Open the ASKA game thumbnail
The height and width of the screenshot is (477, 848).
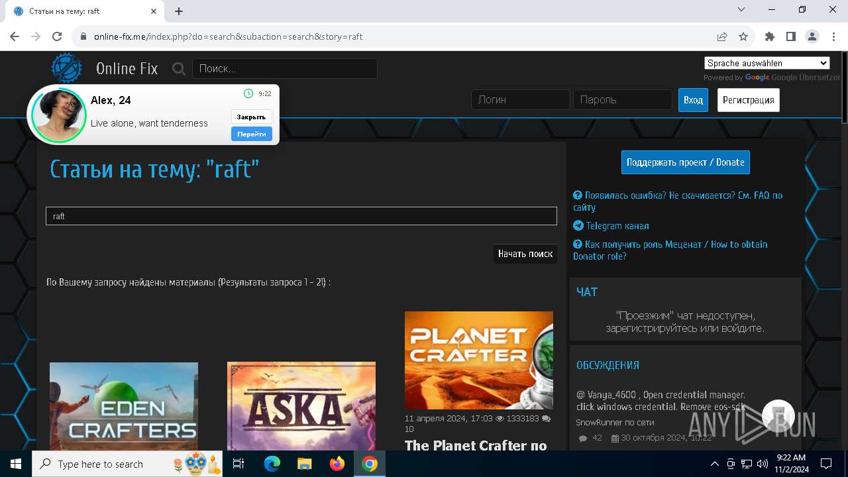pyautogui.click(x=301, y=406)
